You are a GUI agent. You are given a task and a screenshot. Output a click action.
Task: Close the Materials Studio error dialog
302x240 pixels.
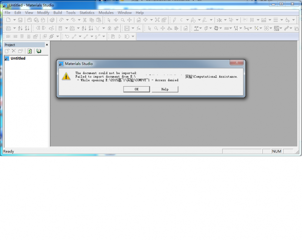237,62
